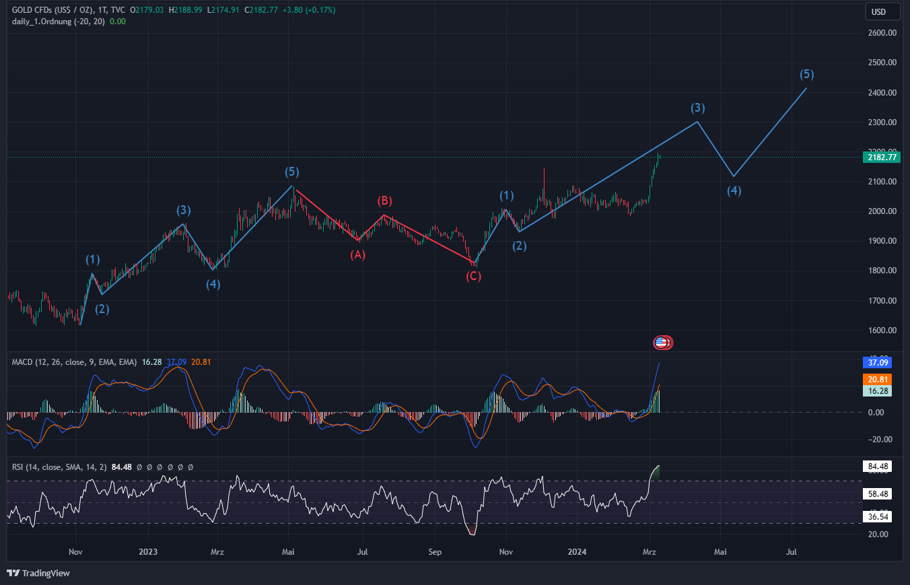910x585 pixels.
Task: Click the 2024 label on time axis
Action: (x=576, y=551)
